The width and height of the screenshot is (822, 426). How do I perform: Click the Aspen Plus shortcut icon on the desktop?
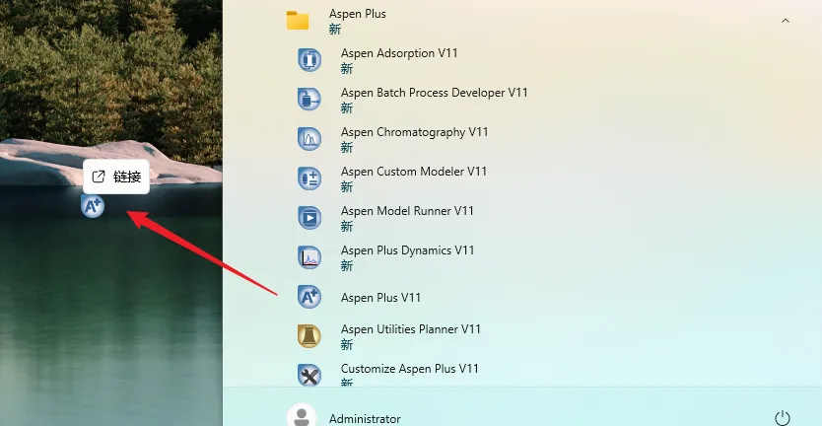(x=93, y=206)
